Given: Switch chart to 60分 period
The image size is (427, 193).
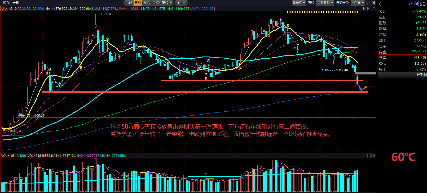Looking at the screenshot, I should tap(147, 3).
